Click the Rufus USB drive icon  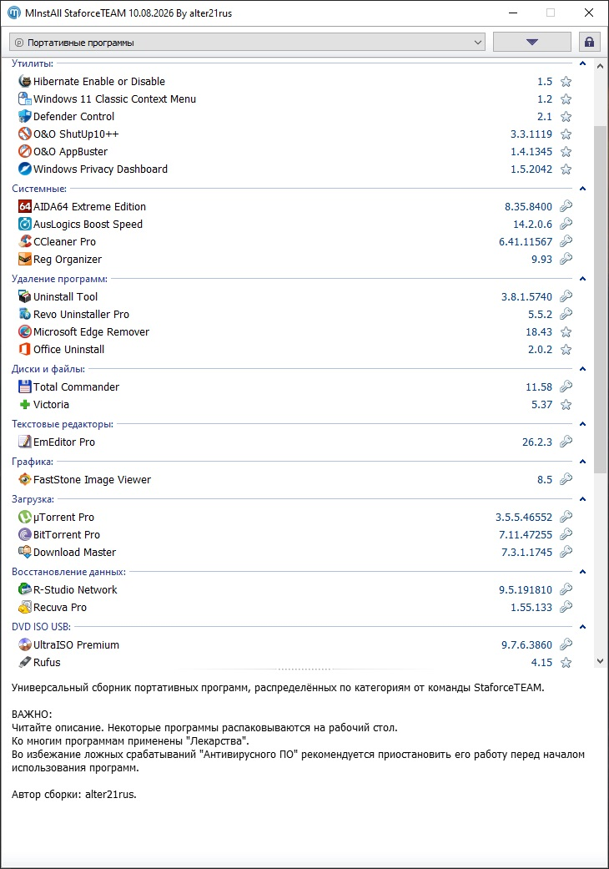pos(24,662)
